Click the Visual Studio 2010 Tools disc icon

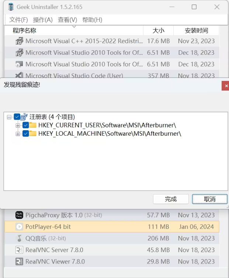click(x=19, y=64)
